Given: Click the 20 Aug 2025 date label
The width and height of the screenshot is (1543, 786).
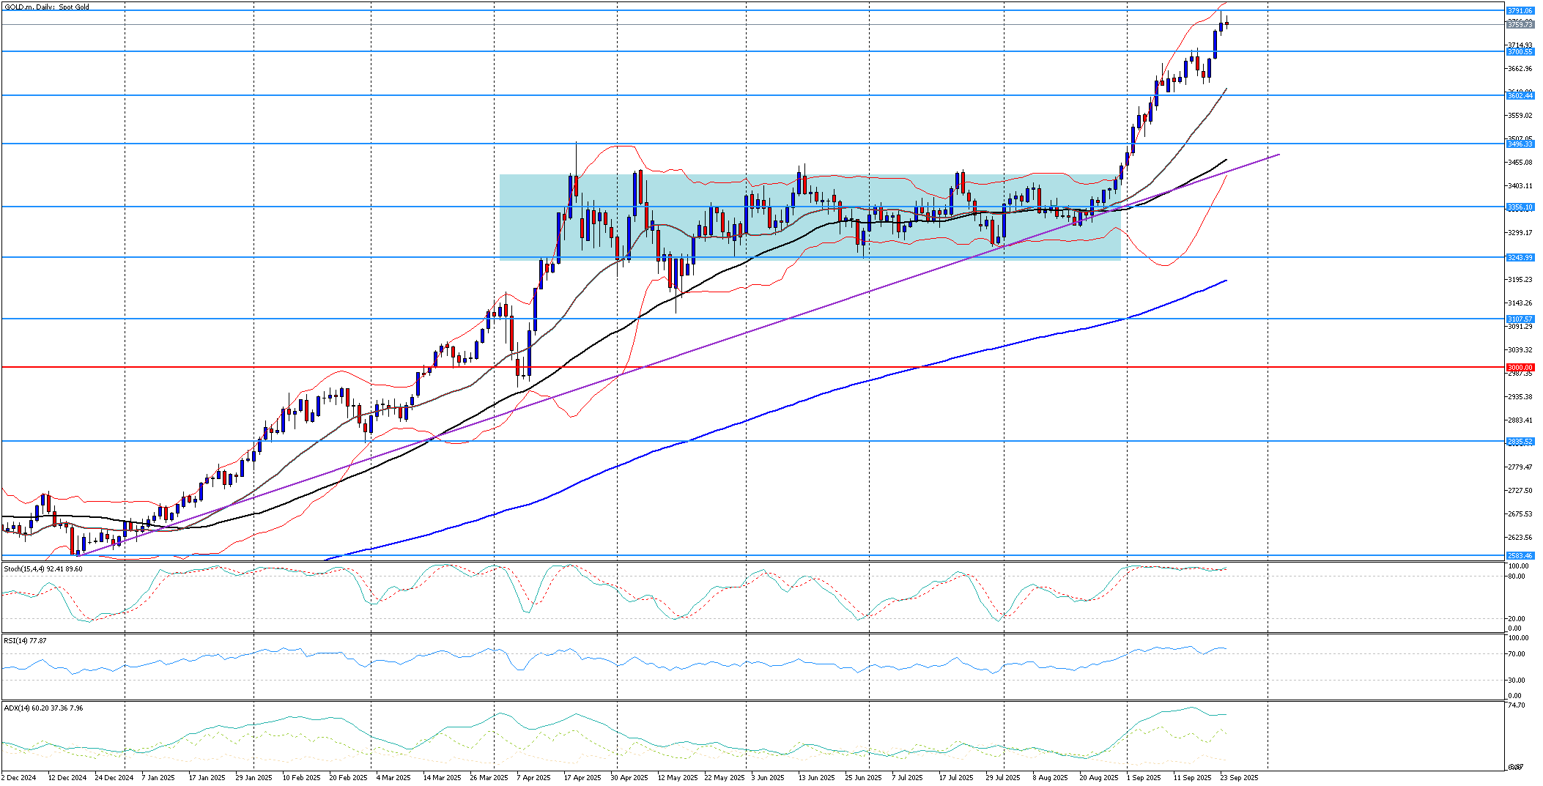Looking at the screenshot, I should [1099, 777].
